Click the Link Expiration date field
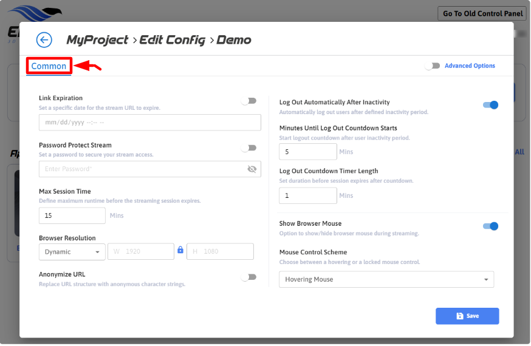The image size is (531, 346). [x=149, y=123]
